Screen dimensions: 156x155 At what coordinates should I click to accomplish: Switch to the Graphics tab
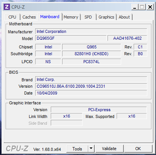[x=106, y=17]
